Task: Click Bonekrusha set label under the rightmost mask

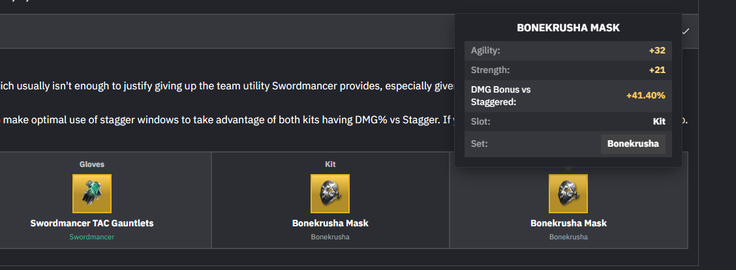Action: coord(568,237)
